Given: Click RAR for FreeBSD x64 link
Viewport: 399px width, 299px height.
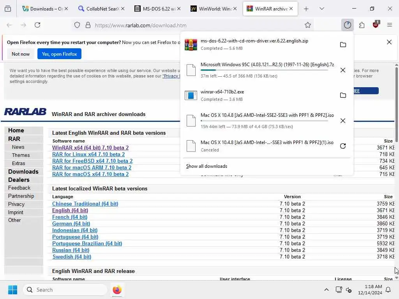Looking at the screenshot, I should (x=92, y=161).
